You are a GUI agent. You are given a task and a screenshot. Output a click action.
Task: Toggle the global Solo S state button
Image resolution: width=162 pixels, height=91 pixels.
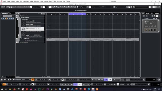(x=20, y=7)
